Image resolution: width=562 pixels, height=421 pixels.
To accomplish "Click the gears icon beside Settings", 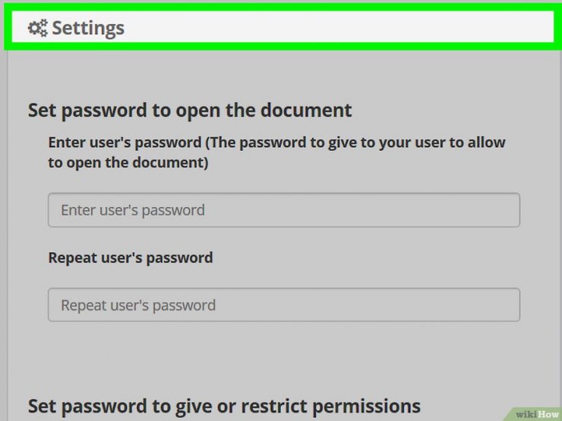I will point(38,28).
